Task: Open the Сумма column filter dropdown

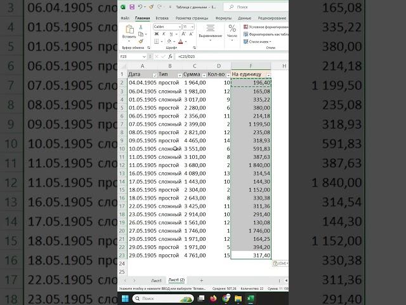Action: tap(204, 75)
